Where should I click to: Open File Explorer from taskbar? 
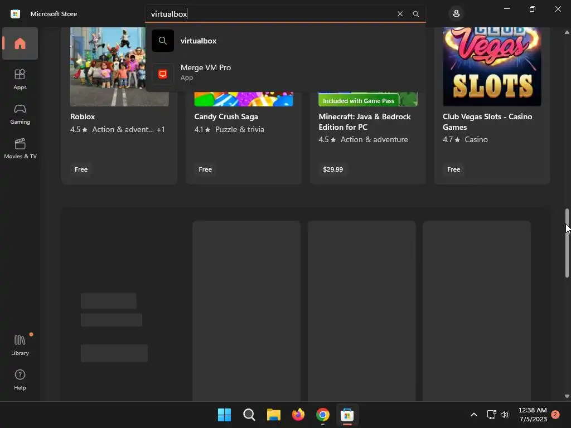[x=273, y=415]
